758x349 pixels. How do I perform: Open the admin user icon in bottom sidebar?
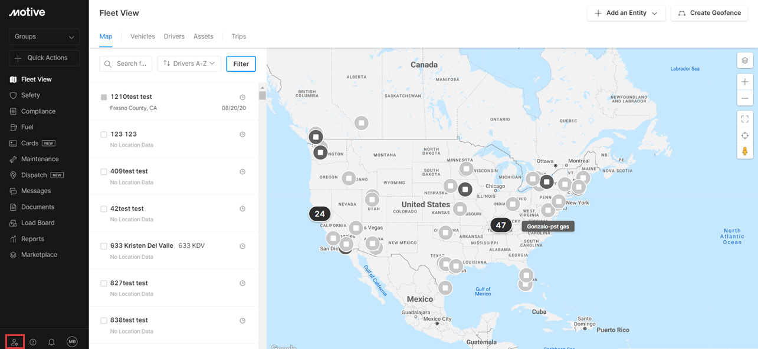[x=15, y=342]
